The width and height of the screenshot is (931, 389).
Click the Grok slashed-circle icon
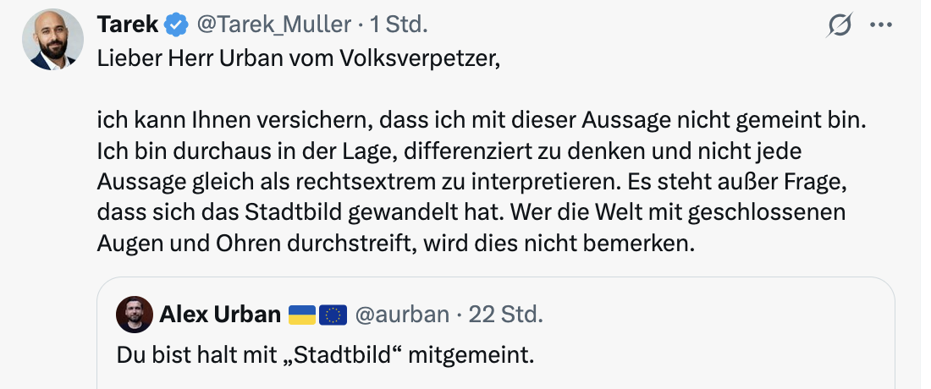point(840,26)
